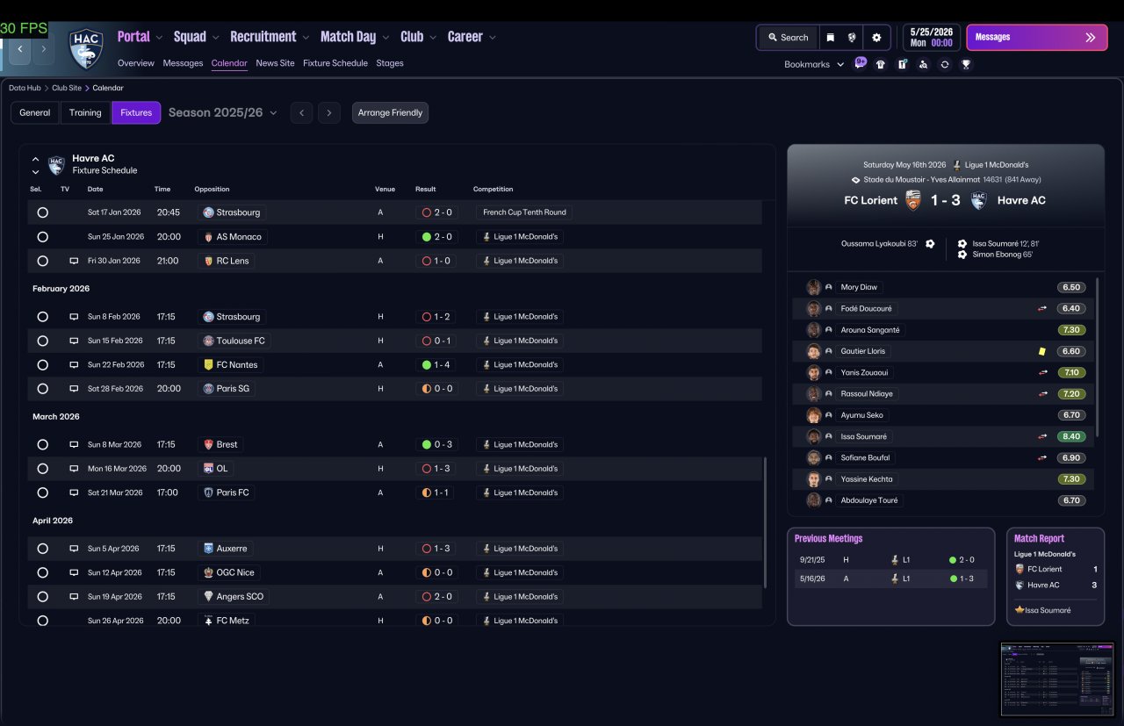Click the screen thumbnail preview at bottom right
The width and height of the screenshot is (1124, 726).
[x=1057, y=679]
